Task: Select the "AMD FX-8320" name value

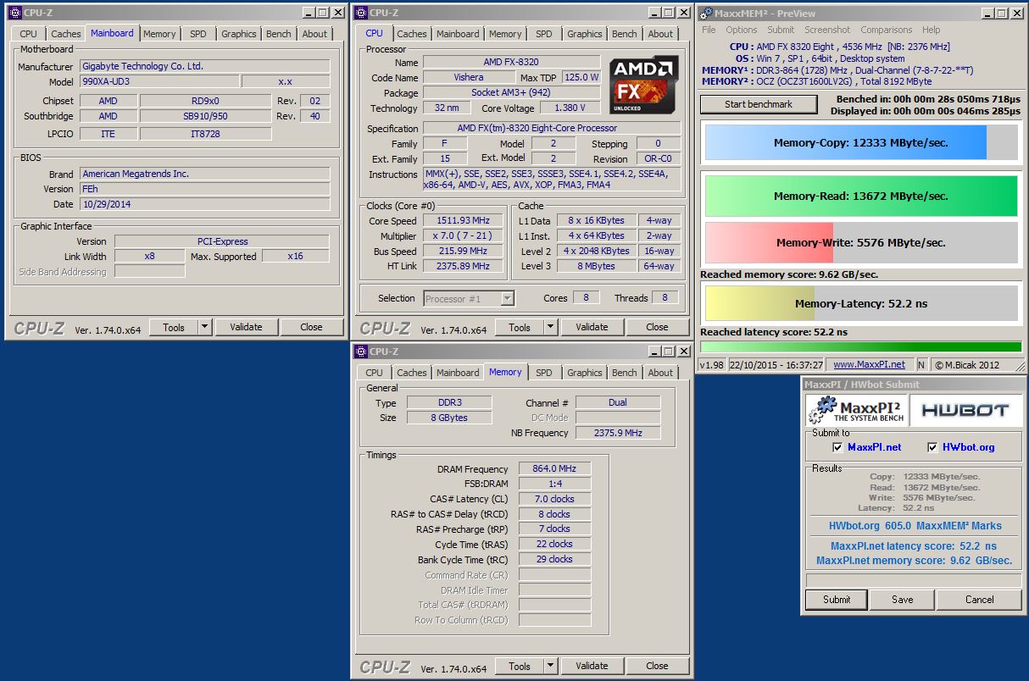Action: (x=511, y=62)
